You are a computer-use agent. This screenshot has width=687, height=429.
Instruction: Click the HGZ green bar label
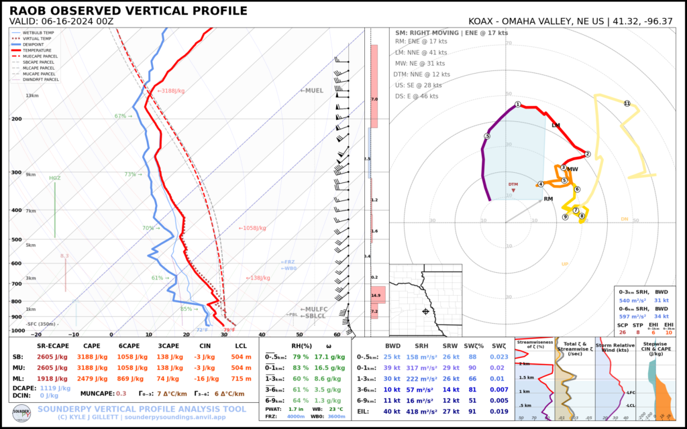coord(54,178)
